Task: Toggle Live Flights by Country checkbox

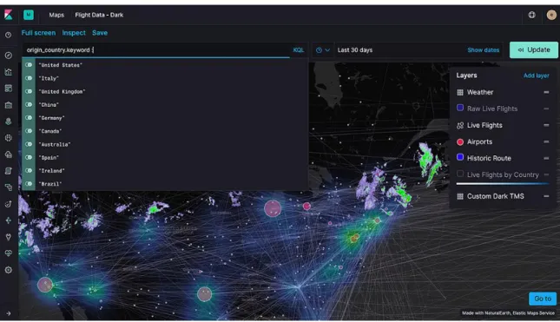Action: tap(460, 174)
